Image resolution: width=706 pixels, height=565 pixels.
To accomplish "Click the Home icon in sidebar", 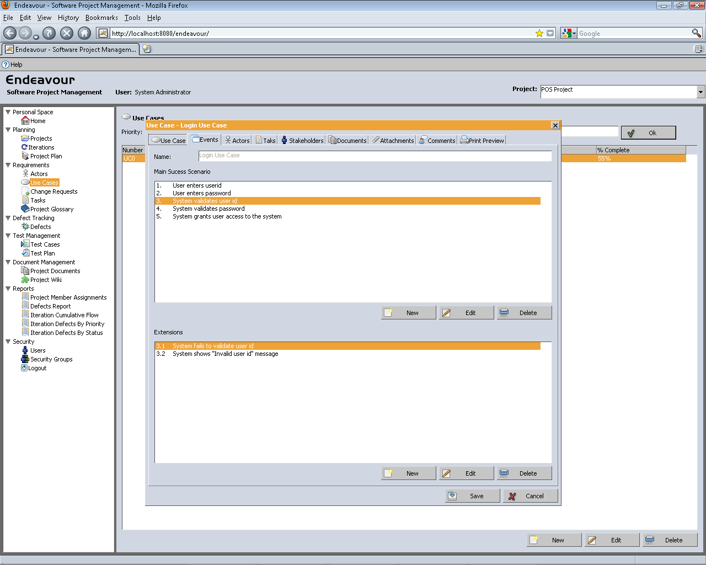I will point(25,121).
